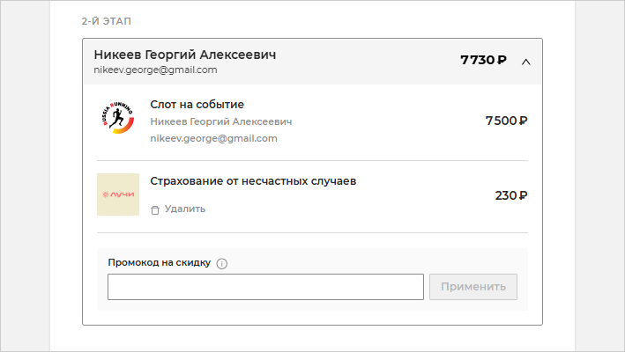The height and width of the screenshot is (352, 625).
Task: Click the header email nikeev.george@gmail.com
Action: (155, 70)
